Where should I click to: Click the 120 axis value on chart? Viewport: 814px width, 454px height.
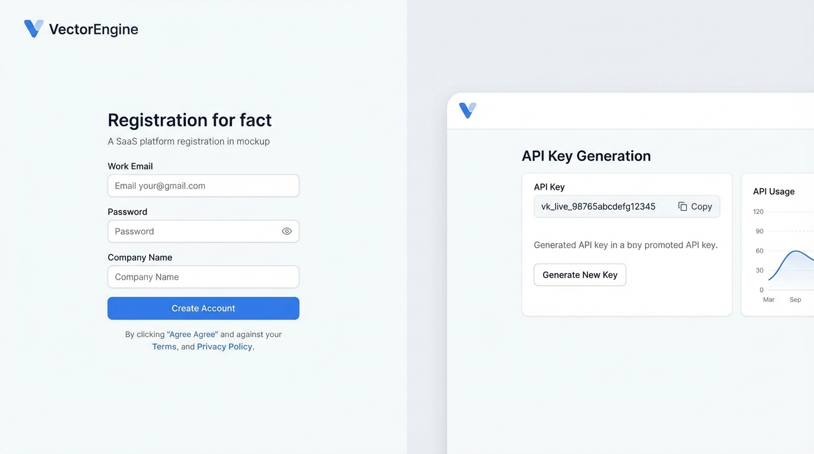pos(758,212)
